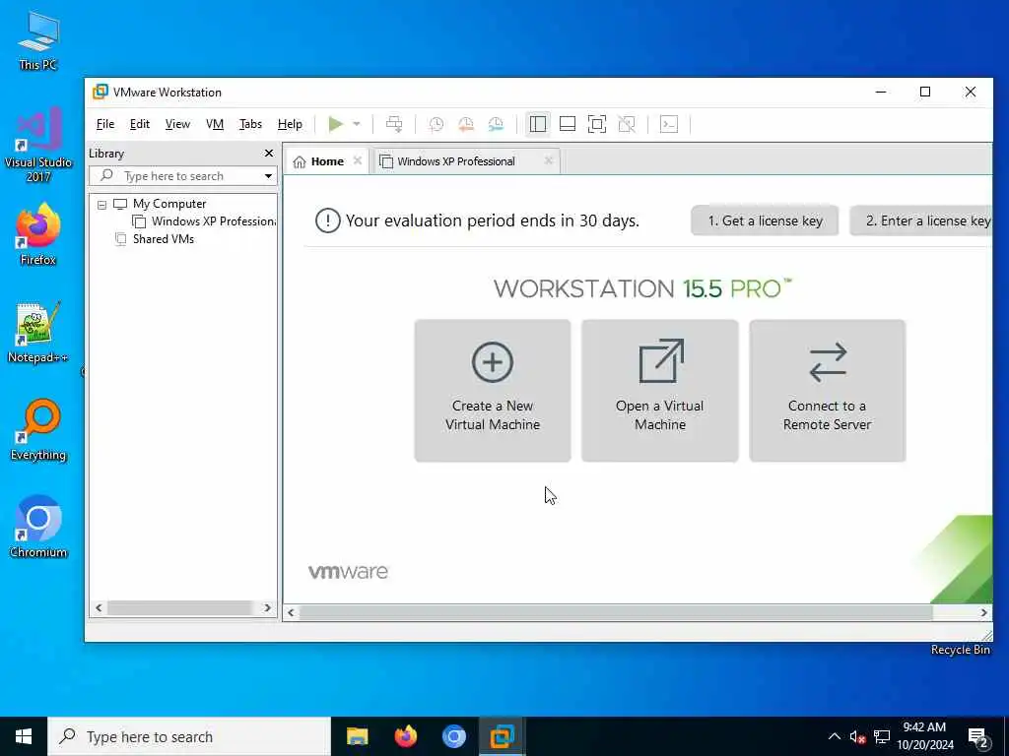Click the taskbar search box
This screenshot has width=1009, height=756.
(189, 736)
